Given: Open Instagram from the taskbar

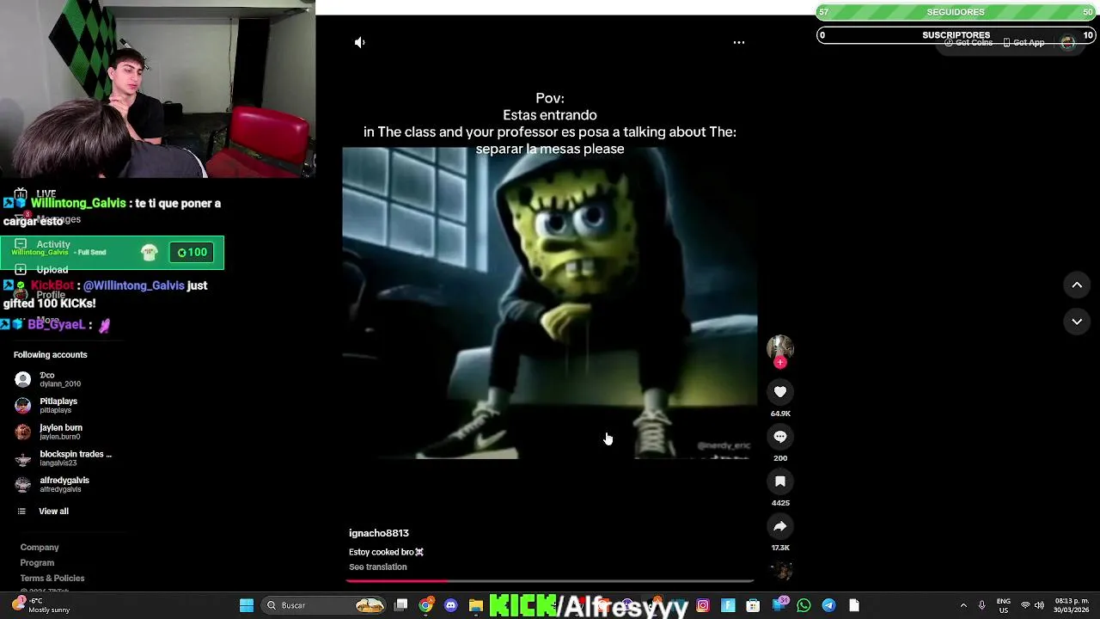Looking at the screenshot, I should pos(703,605).
